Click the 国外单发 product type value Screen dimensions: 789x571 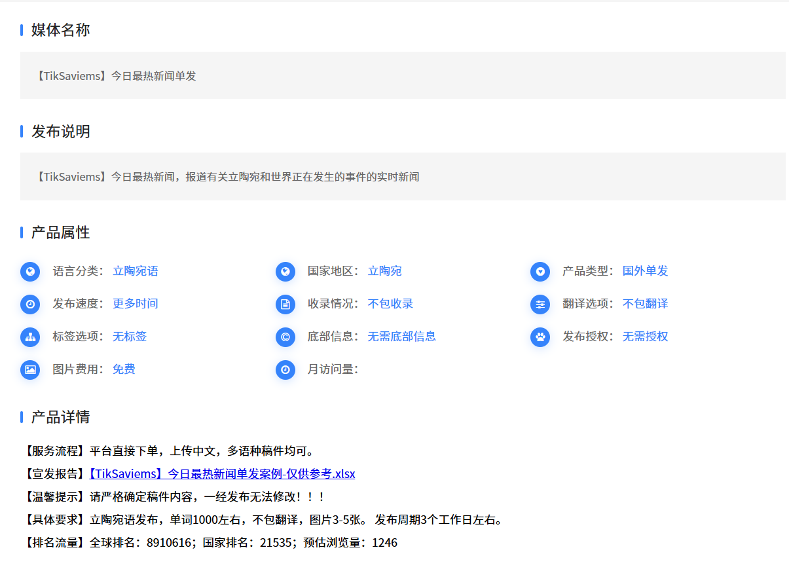click(645, 271)
